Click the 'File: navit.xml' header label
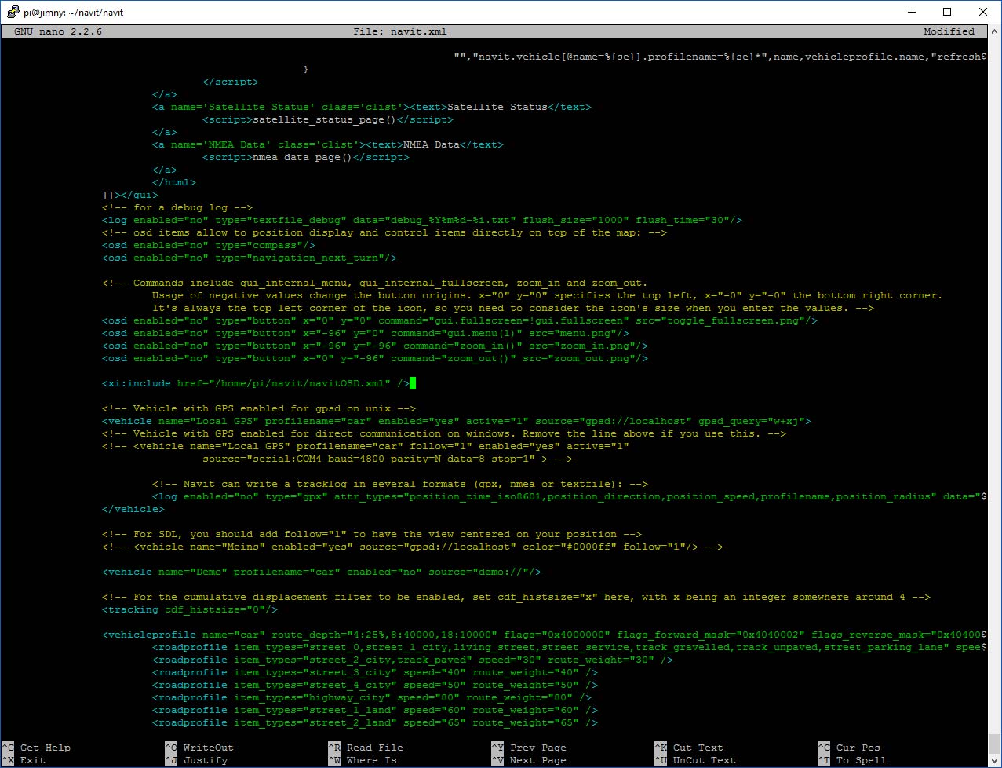This screenshot has height=768, width=1002. point(400,31)
